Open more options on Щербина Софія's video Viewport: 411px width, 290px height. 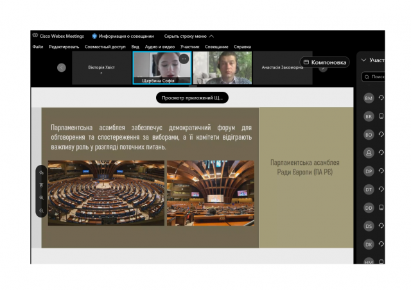[184, 59]
